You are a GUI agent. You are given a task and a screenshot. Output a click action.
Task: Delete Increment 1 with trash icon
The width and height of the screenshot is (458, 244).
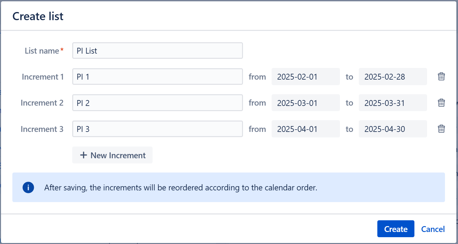441,77
